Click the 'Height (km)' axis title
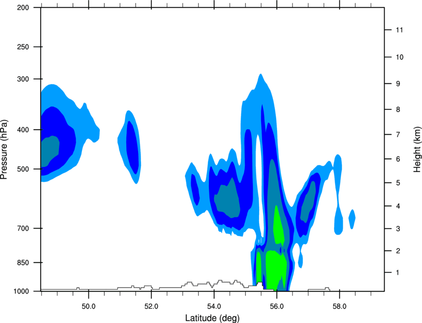 pos(417,149)
